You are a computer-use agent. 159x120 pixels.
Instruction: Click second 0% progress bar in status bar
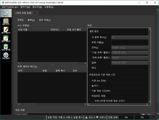[x=142, y=117]
